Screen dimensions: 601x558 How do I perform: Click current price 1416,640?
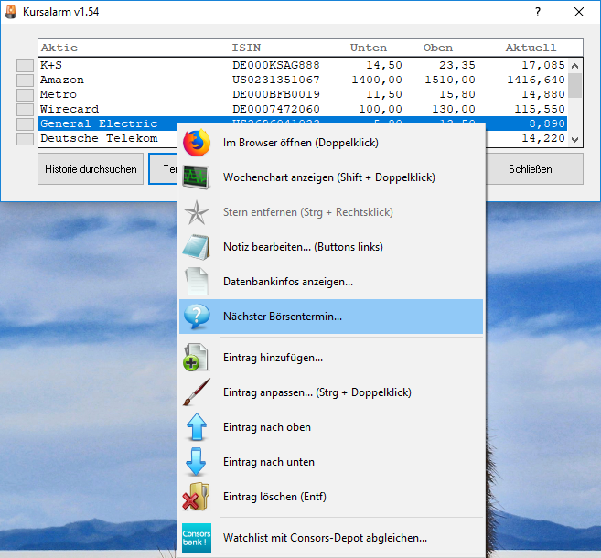pos(536,80)
